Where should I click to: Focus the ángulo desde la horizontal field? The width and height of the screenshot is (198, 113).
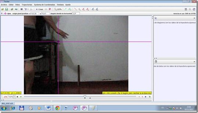76,14
